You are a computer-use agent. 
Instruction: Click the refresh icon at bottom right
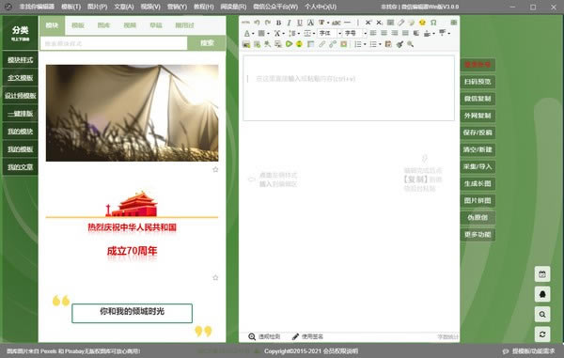[x=542, y=335]
